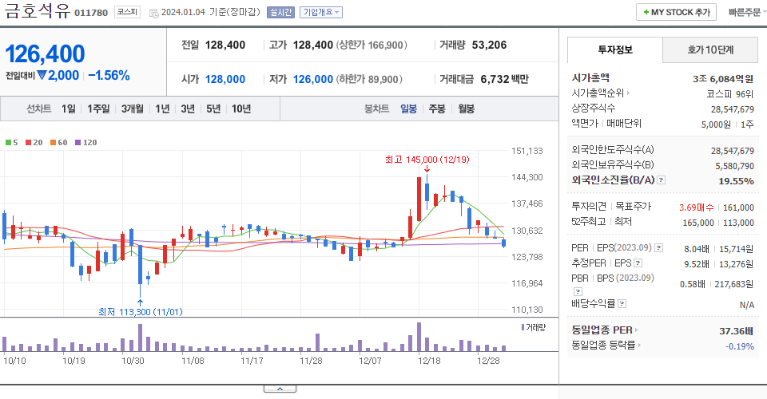
Task: Click the 거래대금 value 6,732 백만
Action: [x=504, y=79]
